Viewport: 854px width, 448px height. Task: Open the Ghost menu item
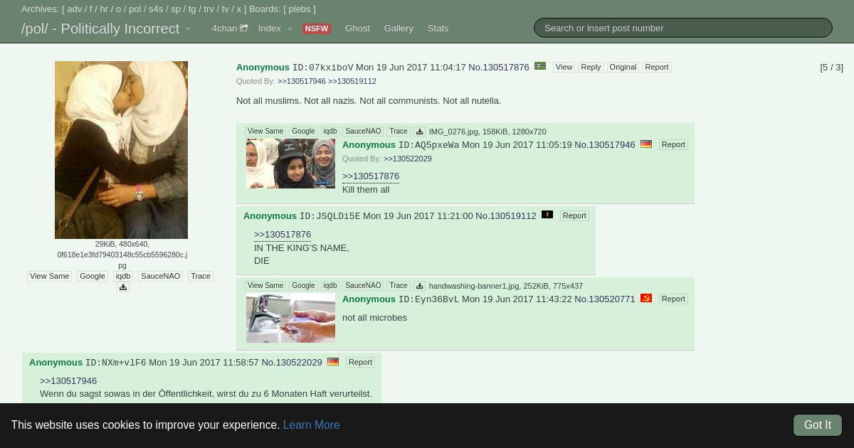pyautogui.click(x=357, y=28)
